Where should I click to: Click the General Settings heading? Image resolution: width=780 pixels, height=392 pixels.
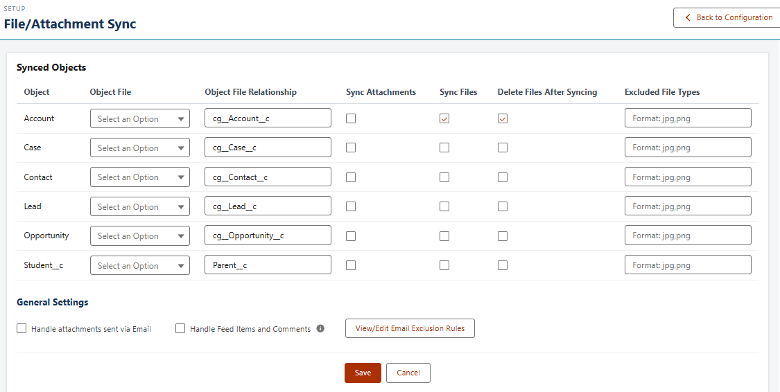tap(52, 302)
